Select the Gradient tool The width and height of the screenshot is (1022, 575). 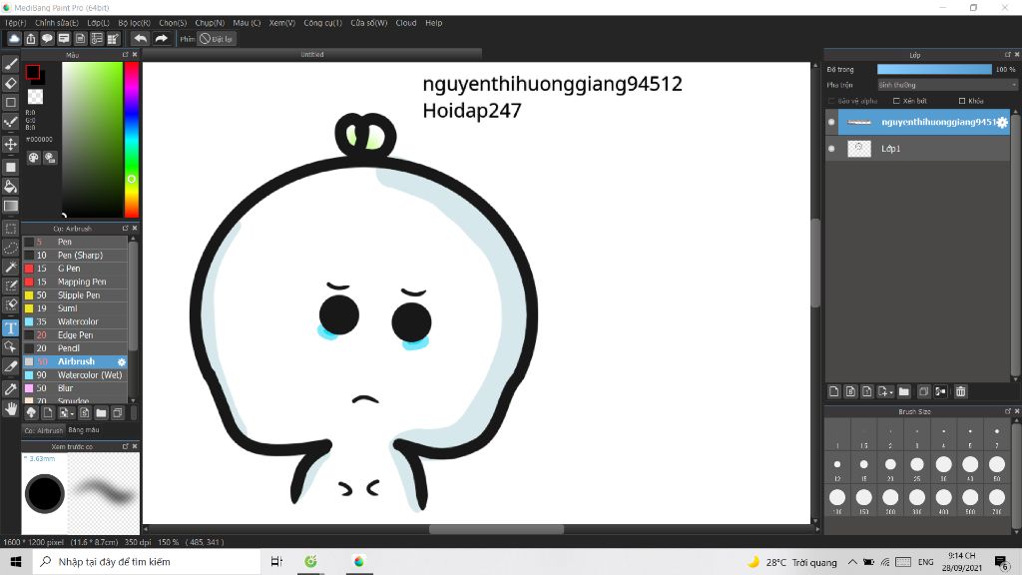coord(11,206)
